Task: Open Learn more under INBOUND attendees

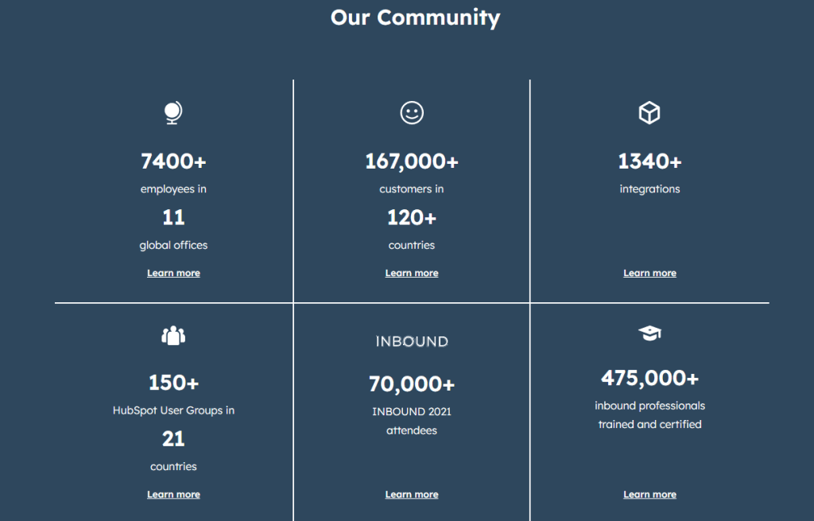Action: (411, 493)
